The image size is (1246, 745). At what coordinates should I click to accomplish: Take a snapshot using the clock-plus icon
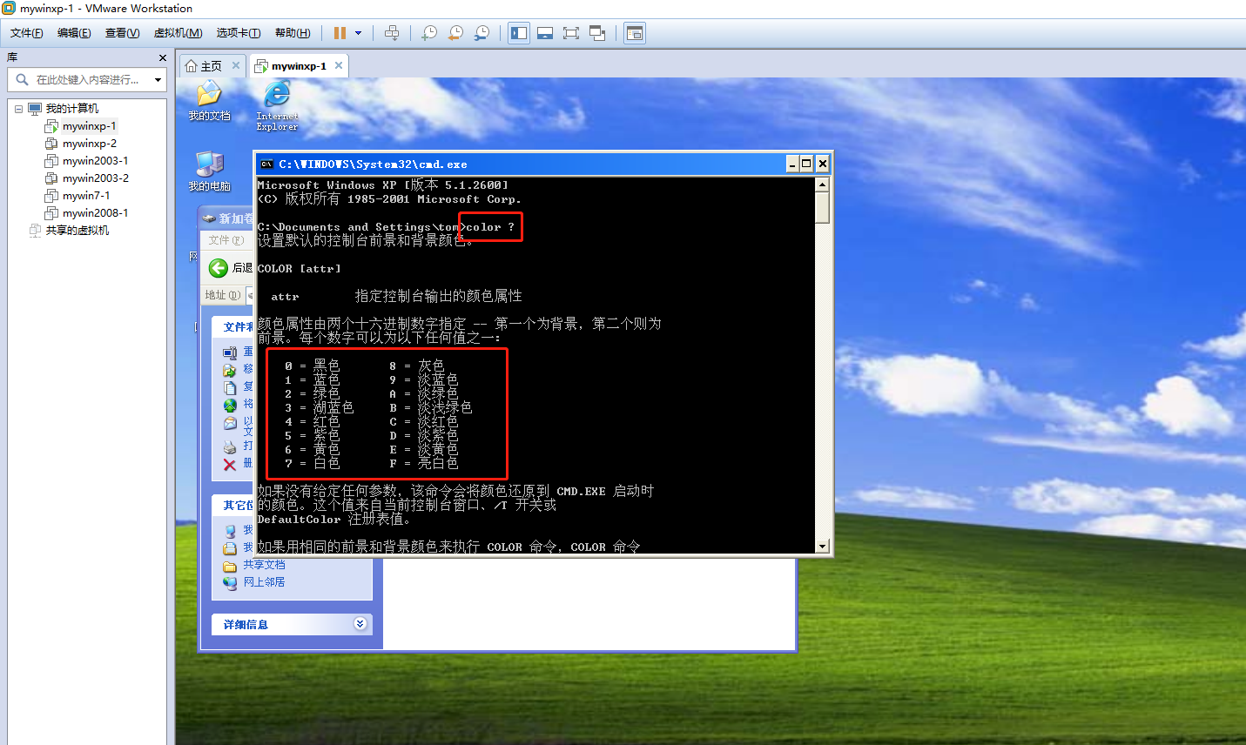(x=429, y=33)
